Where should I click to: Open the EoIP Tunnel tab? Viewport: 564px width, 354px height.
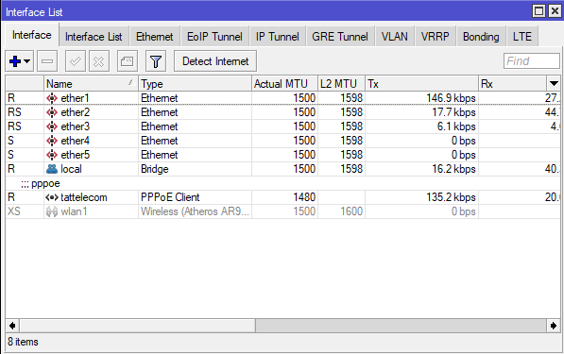[214, 37]
